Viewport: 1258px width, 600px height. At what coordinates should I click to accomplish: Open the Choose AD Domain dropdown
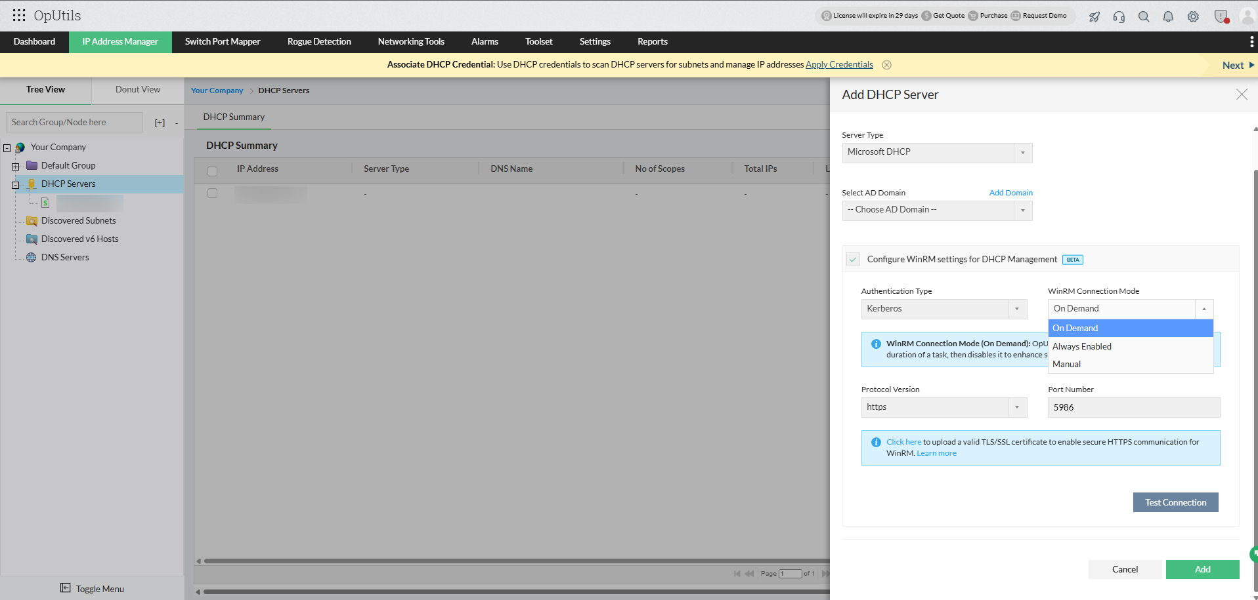click(937, 210)
